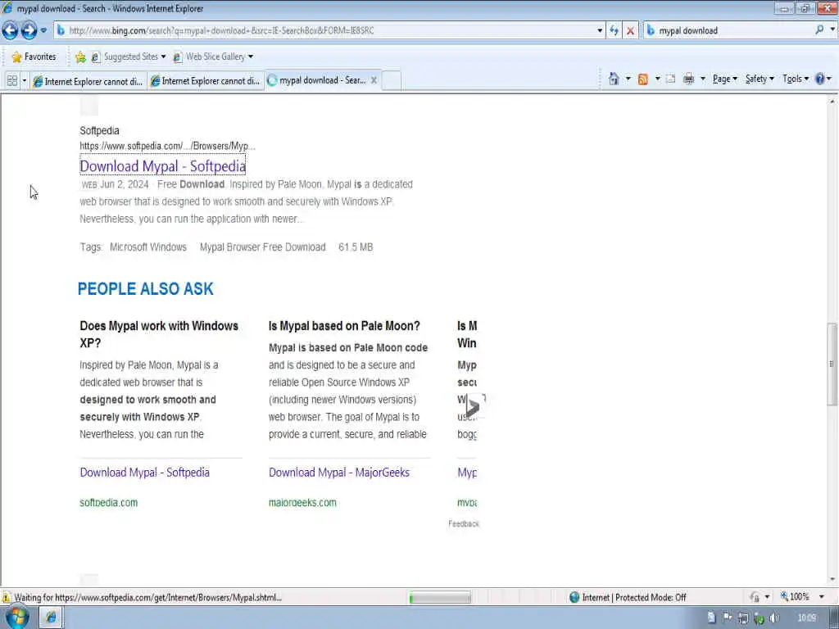Click the 100% zoom level button

point(795,597)
